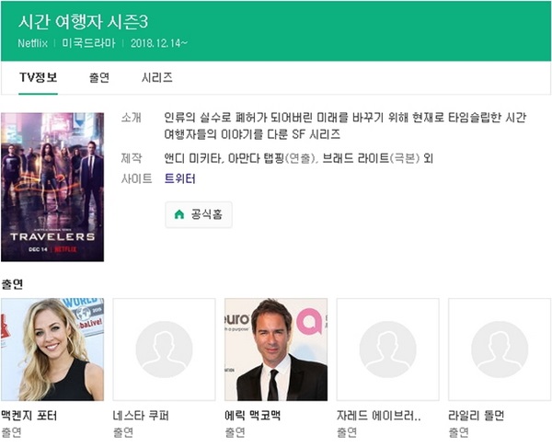The image size is (552, 447).
Task: Click the Travelers poster thumbnail
Action: (x=52, y=187)
